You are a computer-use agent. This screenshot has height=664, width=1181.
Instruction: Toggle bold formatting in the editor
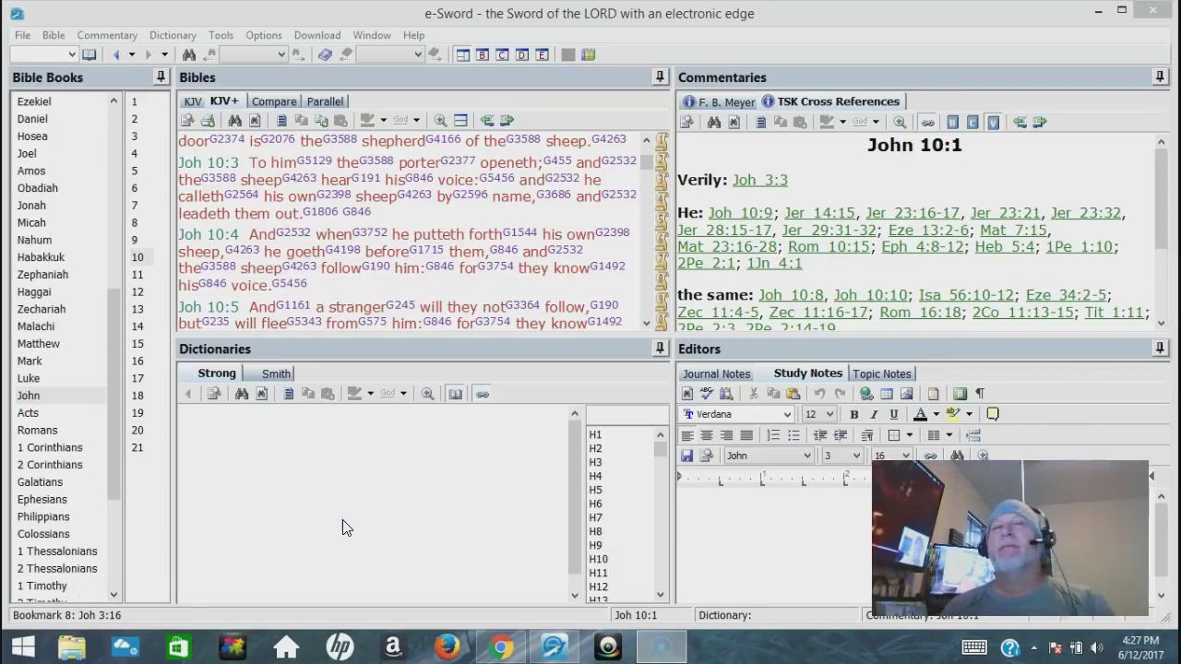click(x=854, y=415)
